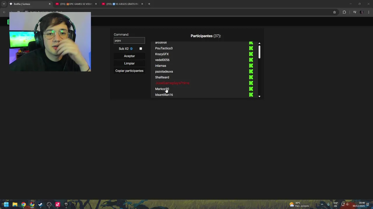Click the participants list scroll down arrow

point(259,96)
